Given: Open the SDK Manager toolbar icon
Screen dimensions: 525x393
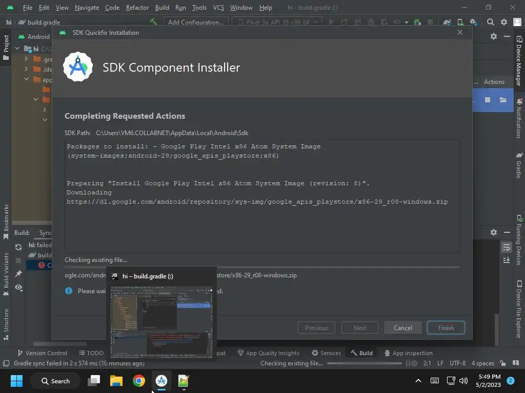Looking at the screenshot, I should 473,22.
